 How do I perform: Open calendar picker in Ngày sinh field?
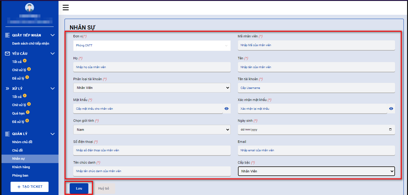pos(391,130)
